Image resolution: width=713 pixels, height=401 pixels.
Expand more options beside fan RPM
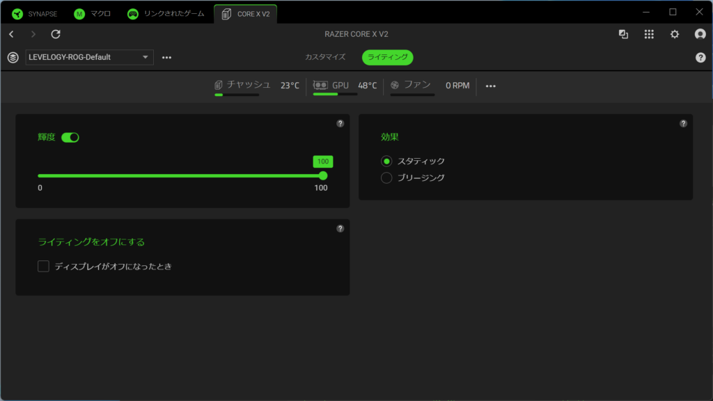(490, 86)
